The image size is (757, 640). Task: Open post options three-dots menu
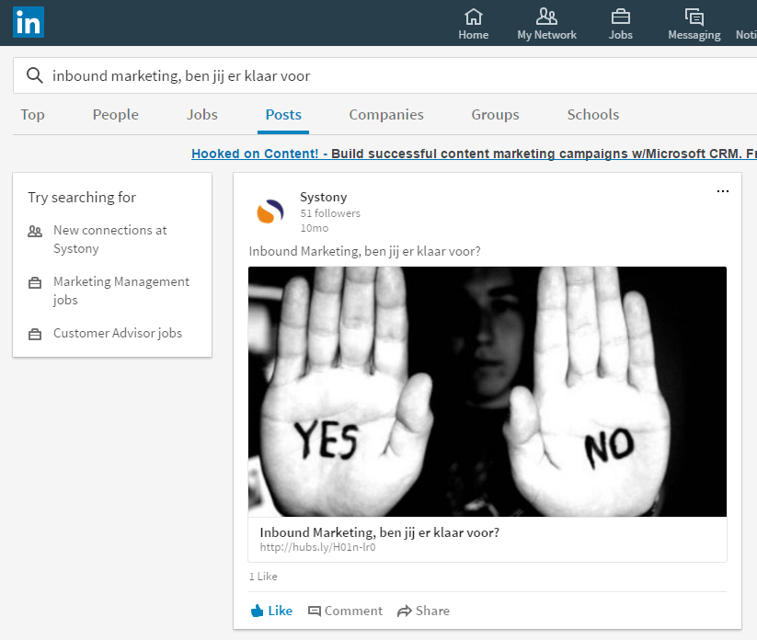click(x=723, y=191)
